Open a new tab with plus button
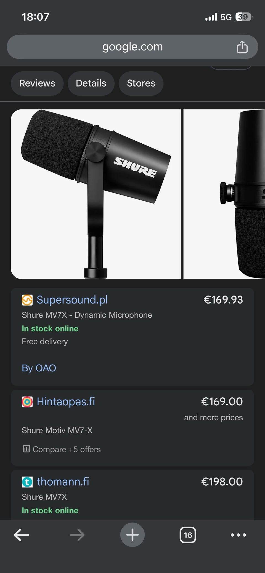This screenshot has height=573, width=265. (132, 535)
